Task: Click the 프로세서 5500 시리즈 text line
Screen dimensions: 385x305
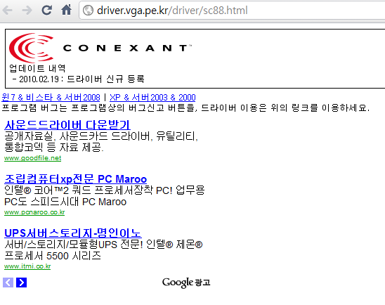Action: [x=53, y=256]
